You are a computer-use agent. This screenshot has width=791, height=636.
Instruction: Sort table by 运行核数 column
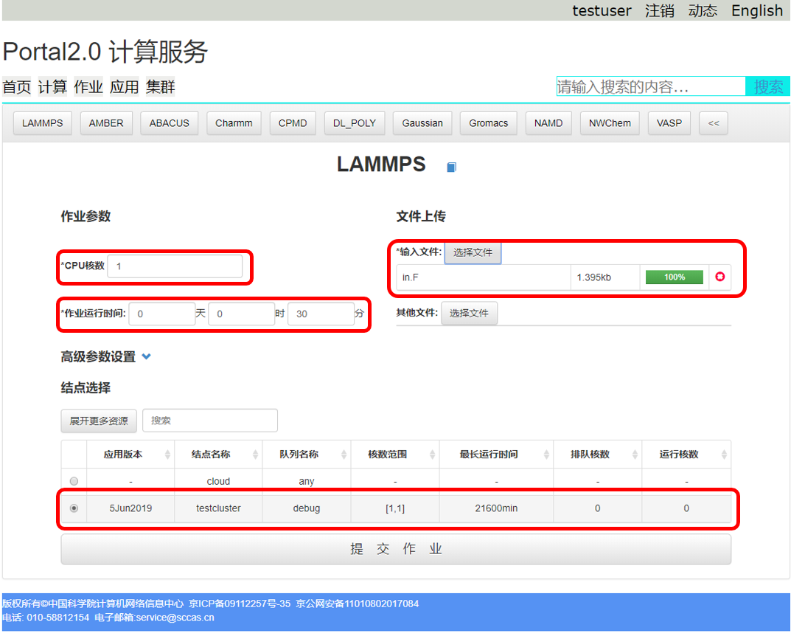(x=723, y=454)
